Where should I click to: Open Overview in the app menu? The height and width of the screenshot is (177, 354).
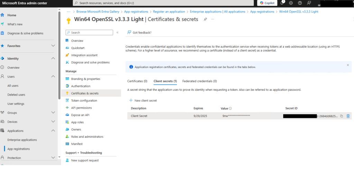click(77, 41)
